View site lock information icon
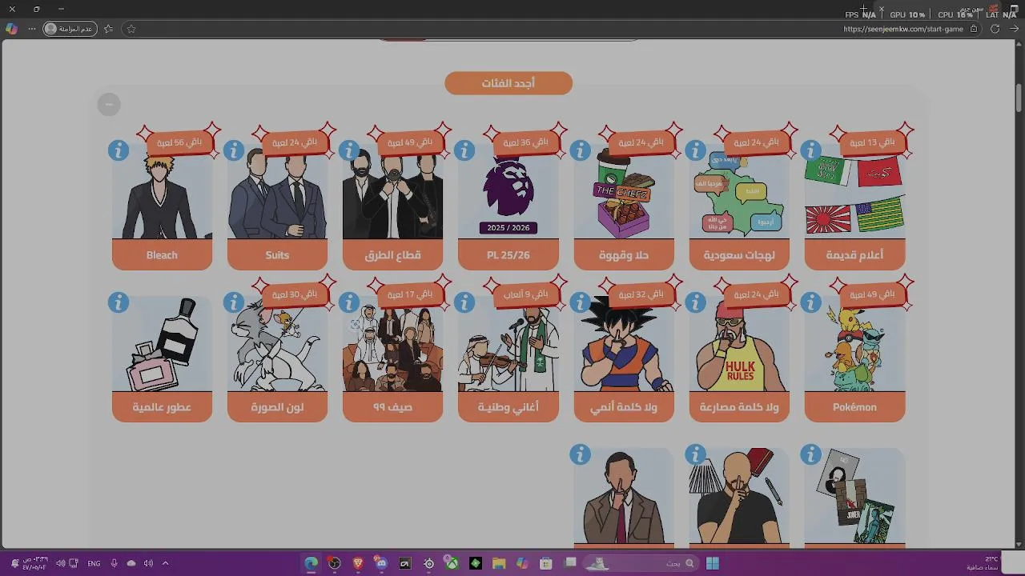Viewport: 1025px width, 576px height. (974, 29)
